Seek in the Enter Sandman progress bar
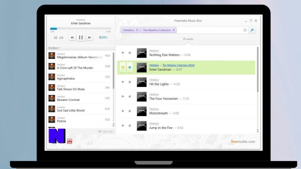This screenshot has height=169, width=301. 81,28
